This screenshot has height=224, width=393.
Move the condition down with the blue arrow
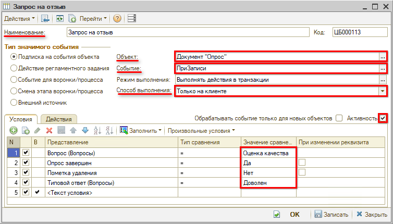tap(85, 130)
